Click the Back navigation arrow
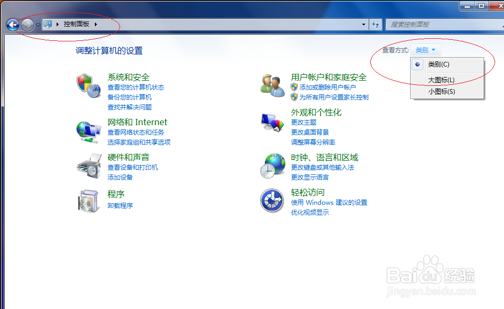The height and width of the screenshot is (309, 504). click(13, 25)
